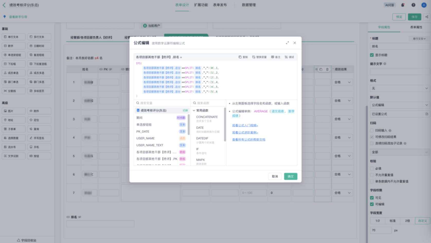Viewport: 431px width, 243px height.
Task: Open the 观看公式进阶案例 link
Action: coord(245,133)
